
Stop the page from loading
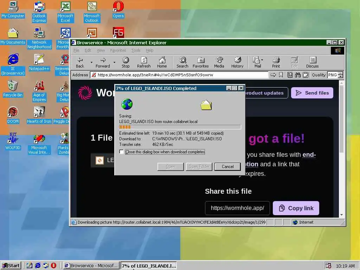pyautogui.click(x=126, y=62)
